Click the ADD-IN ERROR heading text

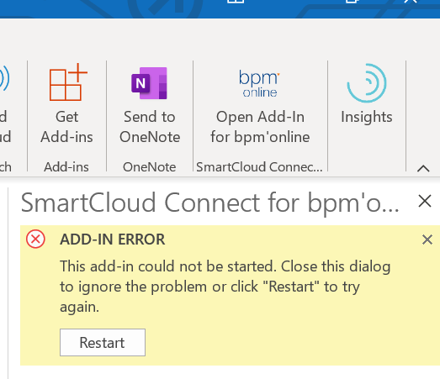pos(112,240)
